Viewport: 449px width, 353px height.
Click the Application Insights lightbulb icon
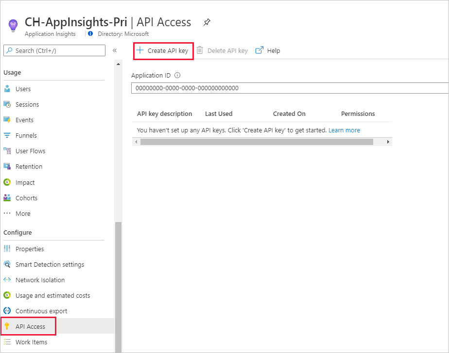(x=13, y=26)
